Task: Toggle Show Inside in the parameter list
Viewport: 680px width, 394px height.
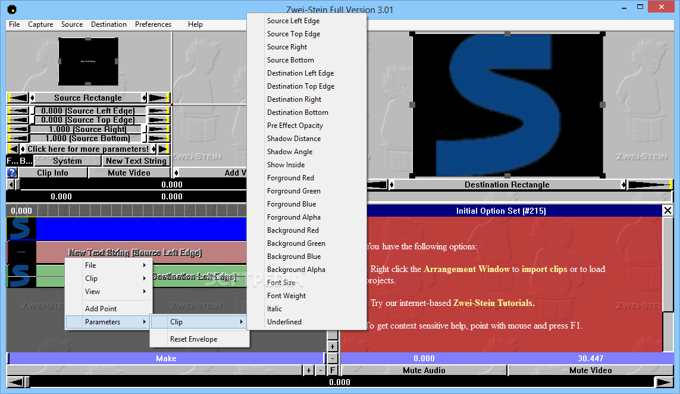Action: click(x=286, y=164)
